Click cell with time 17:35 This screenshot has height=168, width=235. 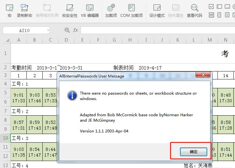click(18, 155)
